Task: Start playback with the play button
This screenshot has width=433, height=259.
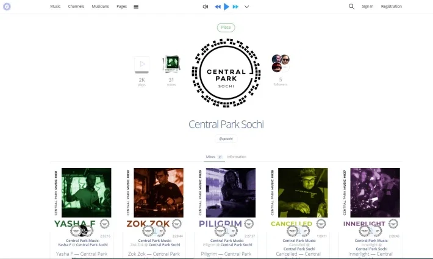Action: pyautogui.click(x=226, y=7)
